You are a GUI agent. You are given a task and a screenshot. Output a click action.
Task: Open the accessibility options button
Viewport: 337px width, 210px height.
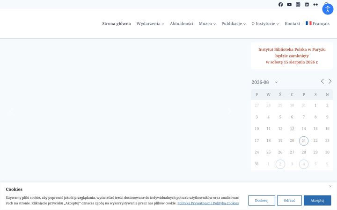point(328,9)
